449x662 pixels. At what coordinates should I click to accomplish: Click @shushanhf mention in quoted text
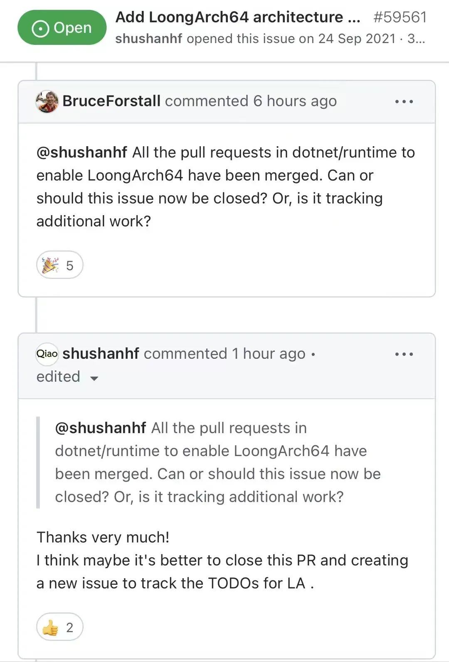pyautogui.click(x=101, y=428)
